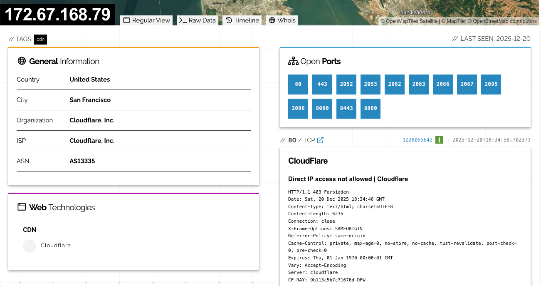Image resolution: width=541 pixels, height=286 pixels.
Task: Click the Direct IP access not allowed title
Action: click(348, 179)
